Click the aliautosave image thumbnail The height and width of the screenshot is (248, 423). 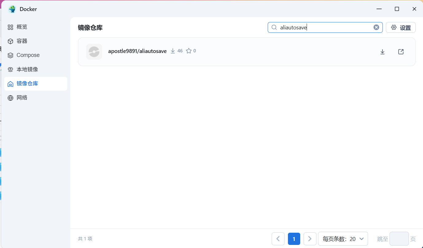(94, 52)
